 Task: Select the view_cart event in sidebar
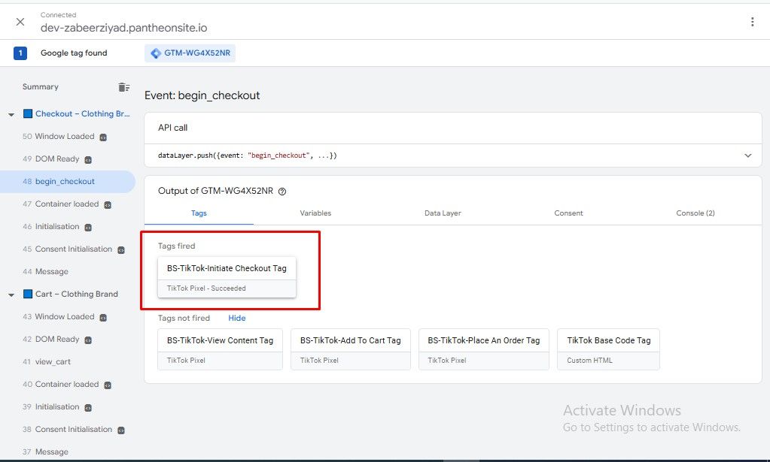point(53,362)
